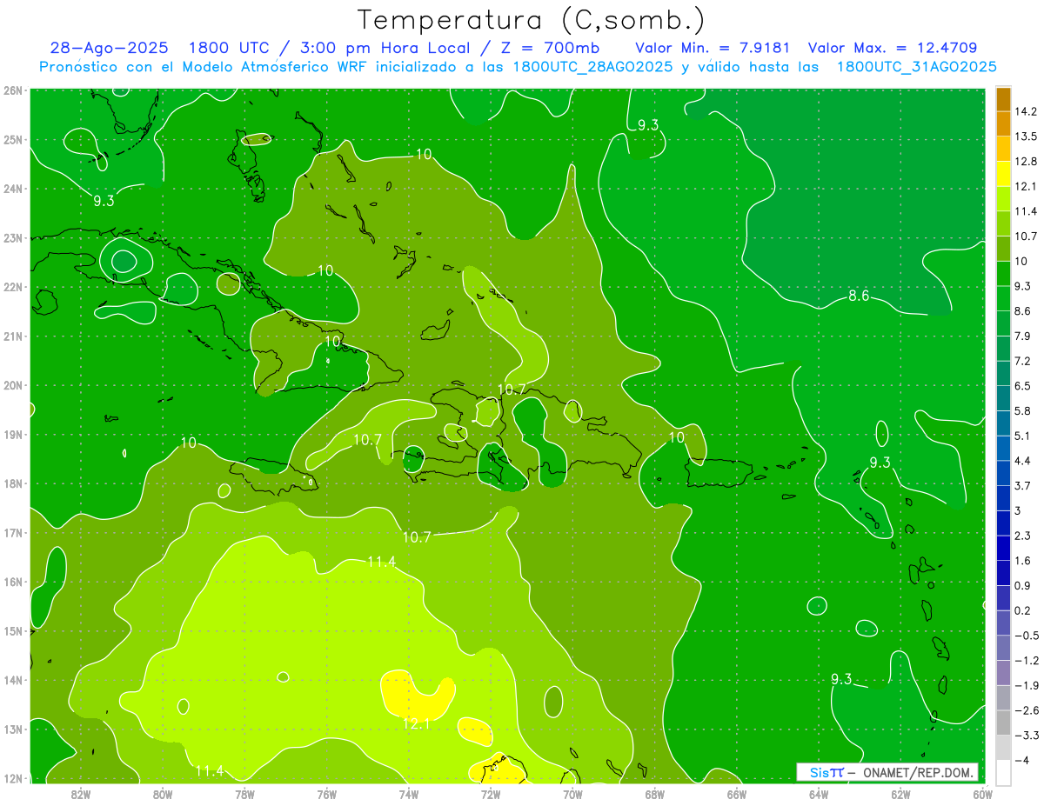The width and height of the screenshot is (1044, 806).
Task: Click the 14N latitude axis label
Action: pos(13,680)
